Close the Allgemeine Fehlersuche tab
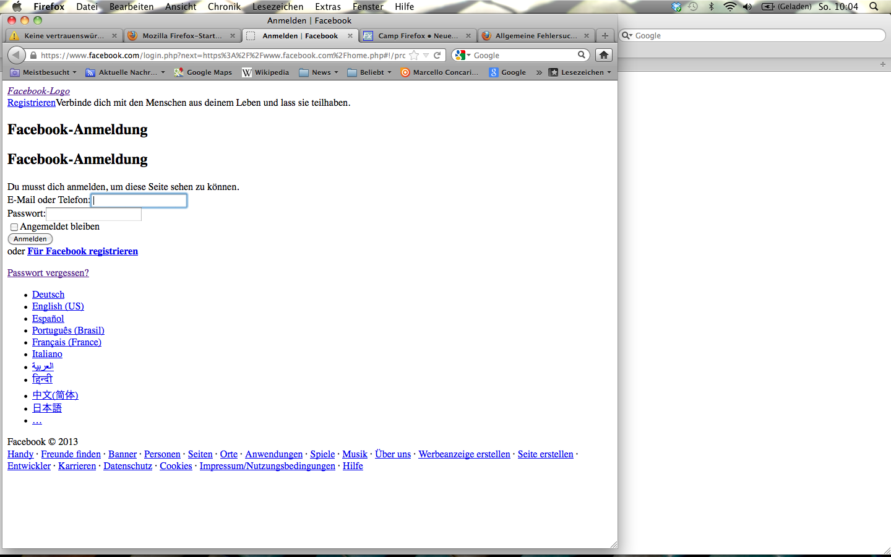Image resolution: width=891 pixels, height=557 pixels. coord(587,36)
